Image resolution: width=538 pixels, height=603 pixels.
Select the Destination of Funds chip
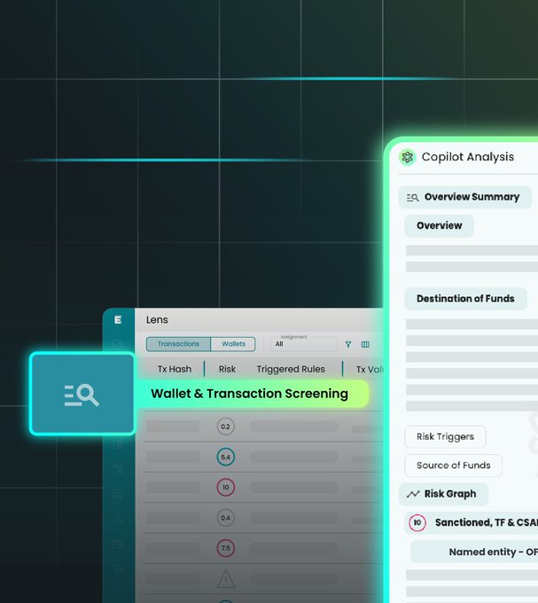pos(465,299)
